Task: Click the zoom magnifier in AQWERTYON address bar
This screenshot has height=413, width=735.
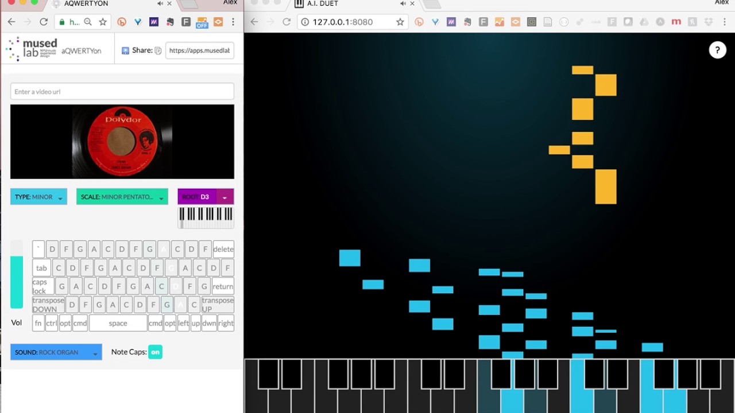Action: 88,22
